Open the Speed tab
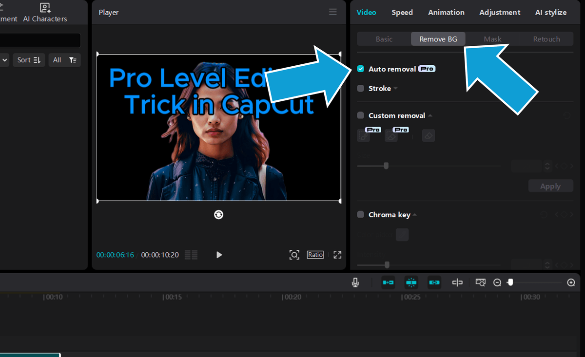 [402, 13]
